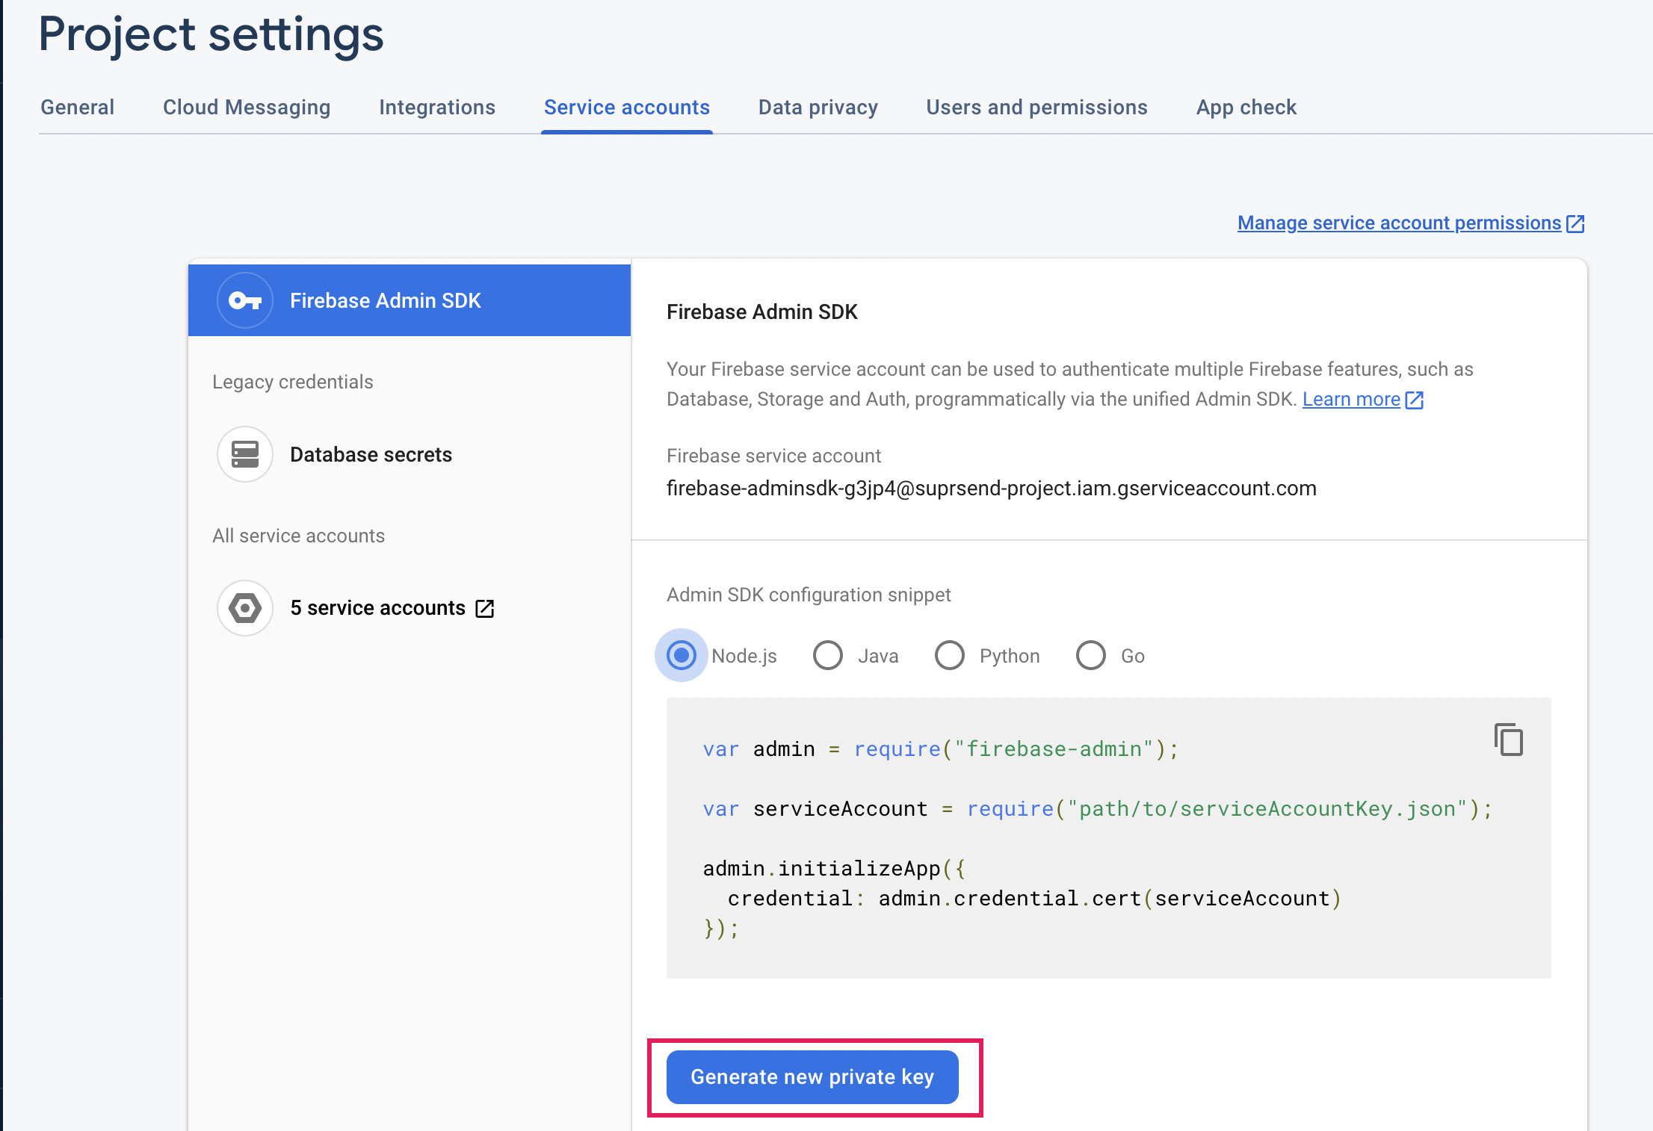Copy the configuration snippet with copy icon

[1509, 740]
